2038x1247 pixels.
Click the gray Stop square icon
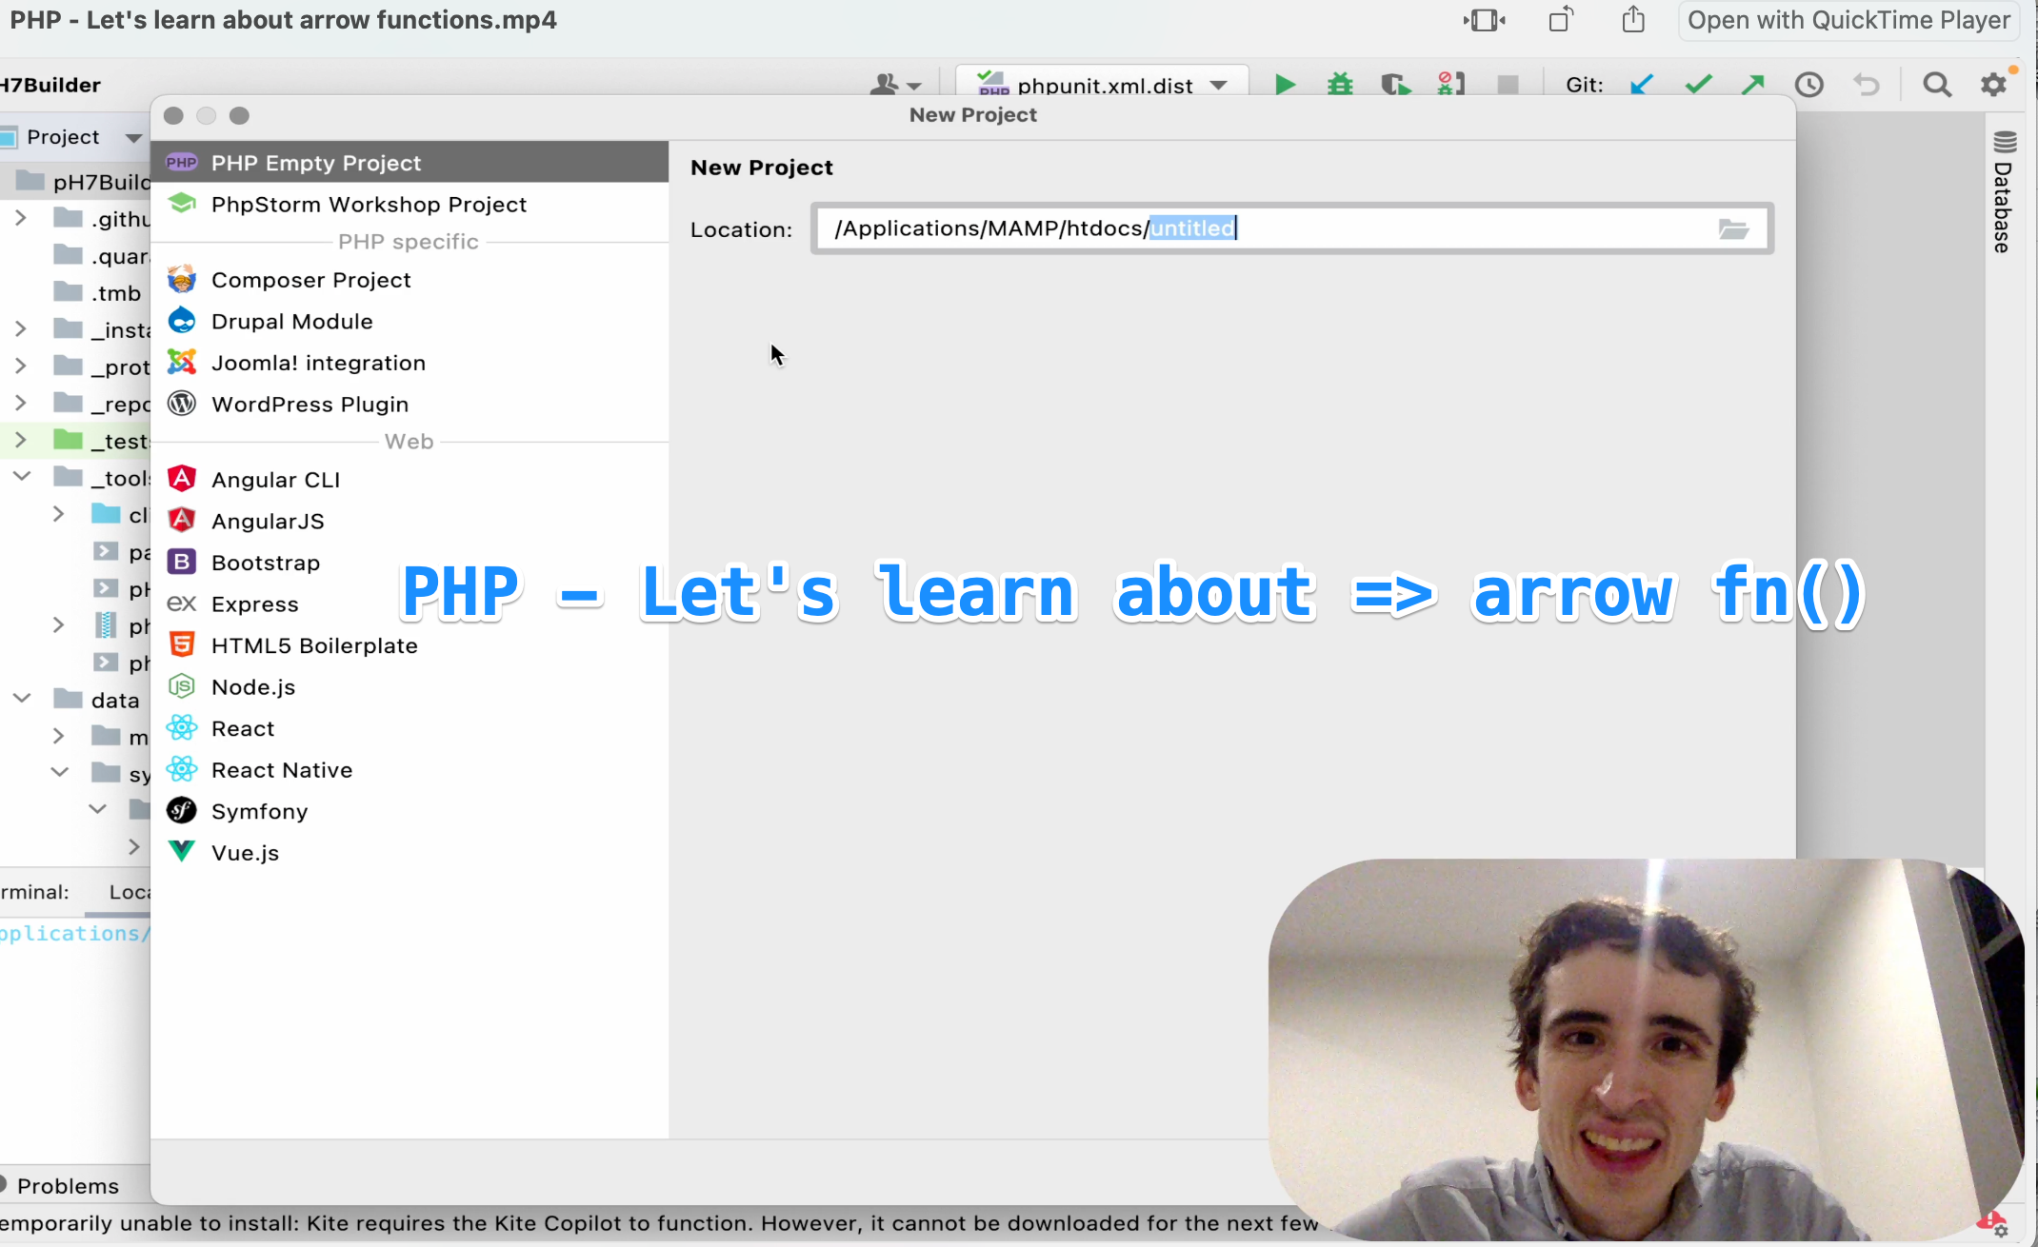(x=1508, y=86)
